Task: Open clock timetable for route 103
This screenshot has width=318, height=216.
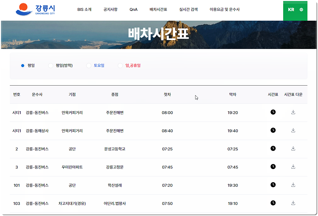Action: (x=273, y=203)
